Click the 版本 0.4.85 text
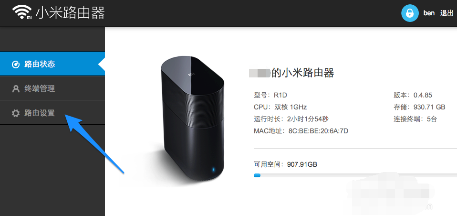Screen dimensions: 457x216 413,95
